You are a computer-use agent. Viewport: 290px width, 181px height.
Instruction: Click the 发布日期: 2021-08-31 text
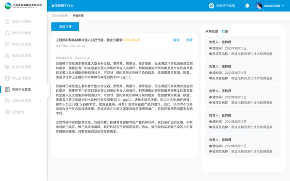(70, 46)
